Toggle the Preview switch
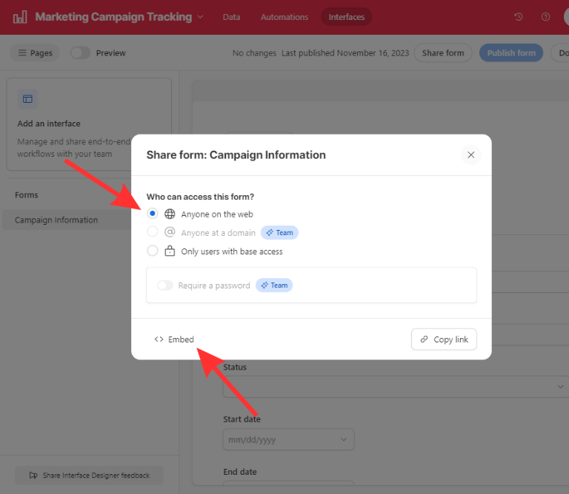Image resolution: width=569 pixels, height=494 pixels. (x=80, y=53)
